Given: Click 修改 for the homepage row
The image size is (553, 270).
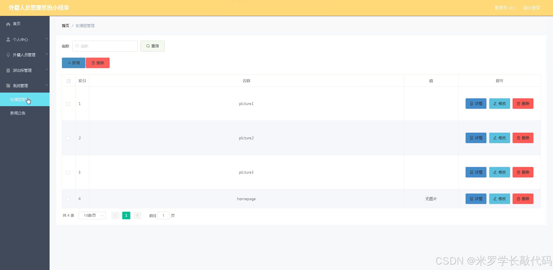Looking at the screenshot, I should point(500,199).
